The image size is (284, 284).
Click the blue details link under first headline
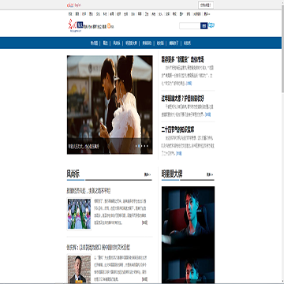pos(189,84)
